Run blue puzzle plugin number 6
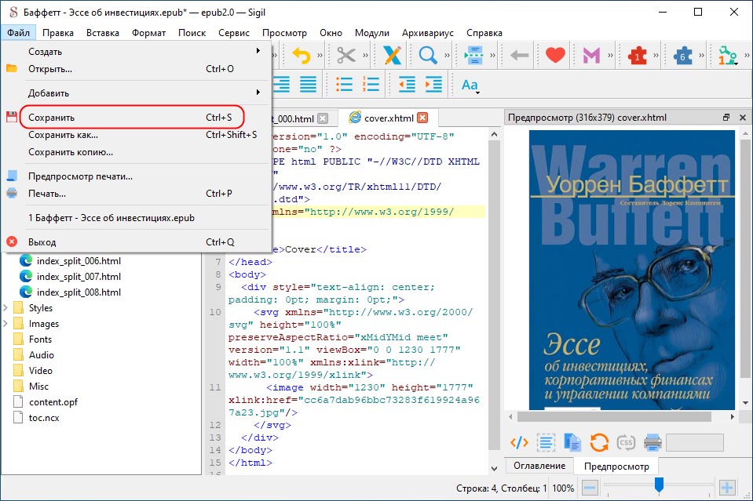Image resolution: width=753 pixels, height=501 pixels. pyautogui.click(x=683, y=56)
